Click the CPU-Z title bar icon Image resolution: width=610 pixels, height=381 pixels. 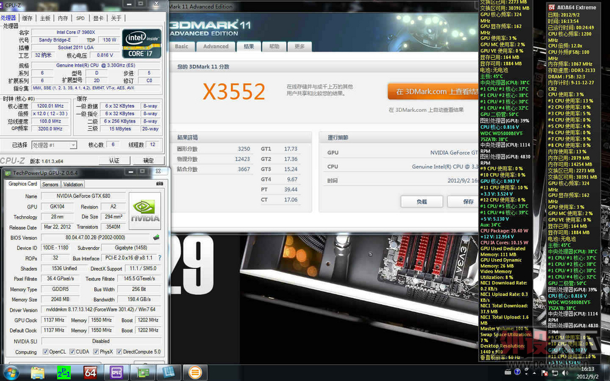click(2, 5)
